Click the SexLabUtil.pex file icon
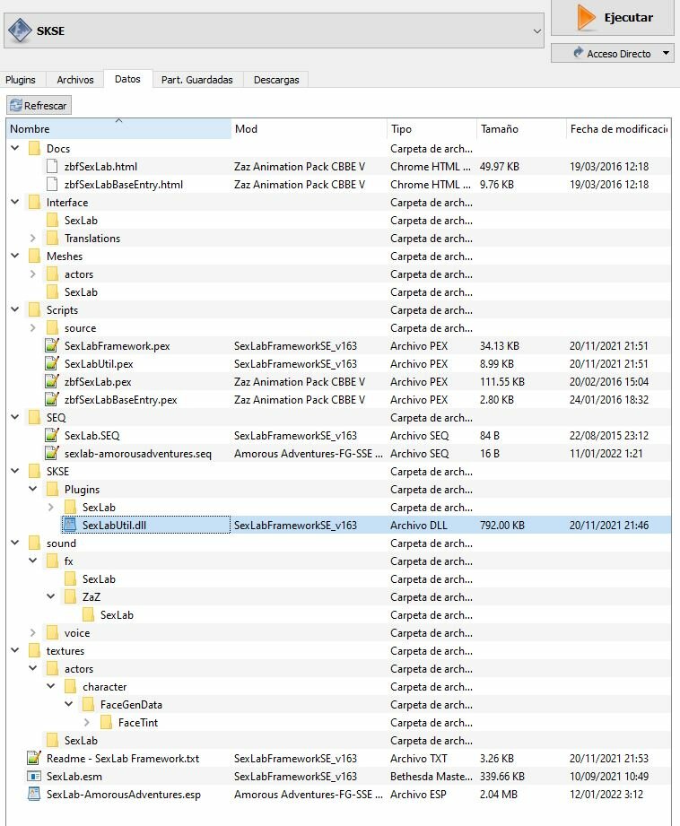680x826 pixels. click(52, 363)
